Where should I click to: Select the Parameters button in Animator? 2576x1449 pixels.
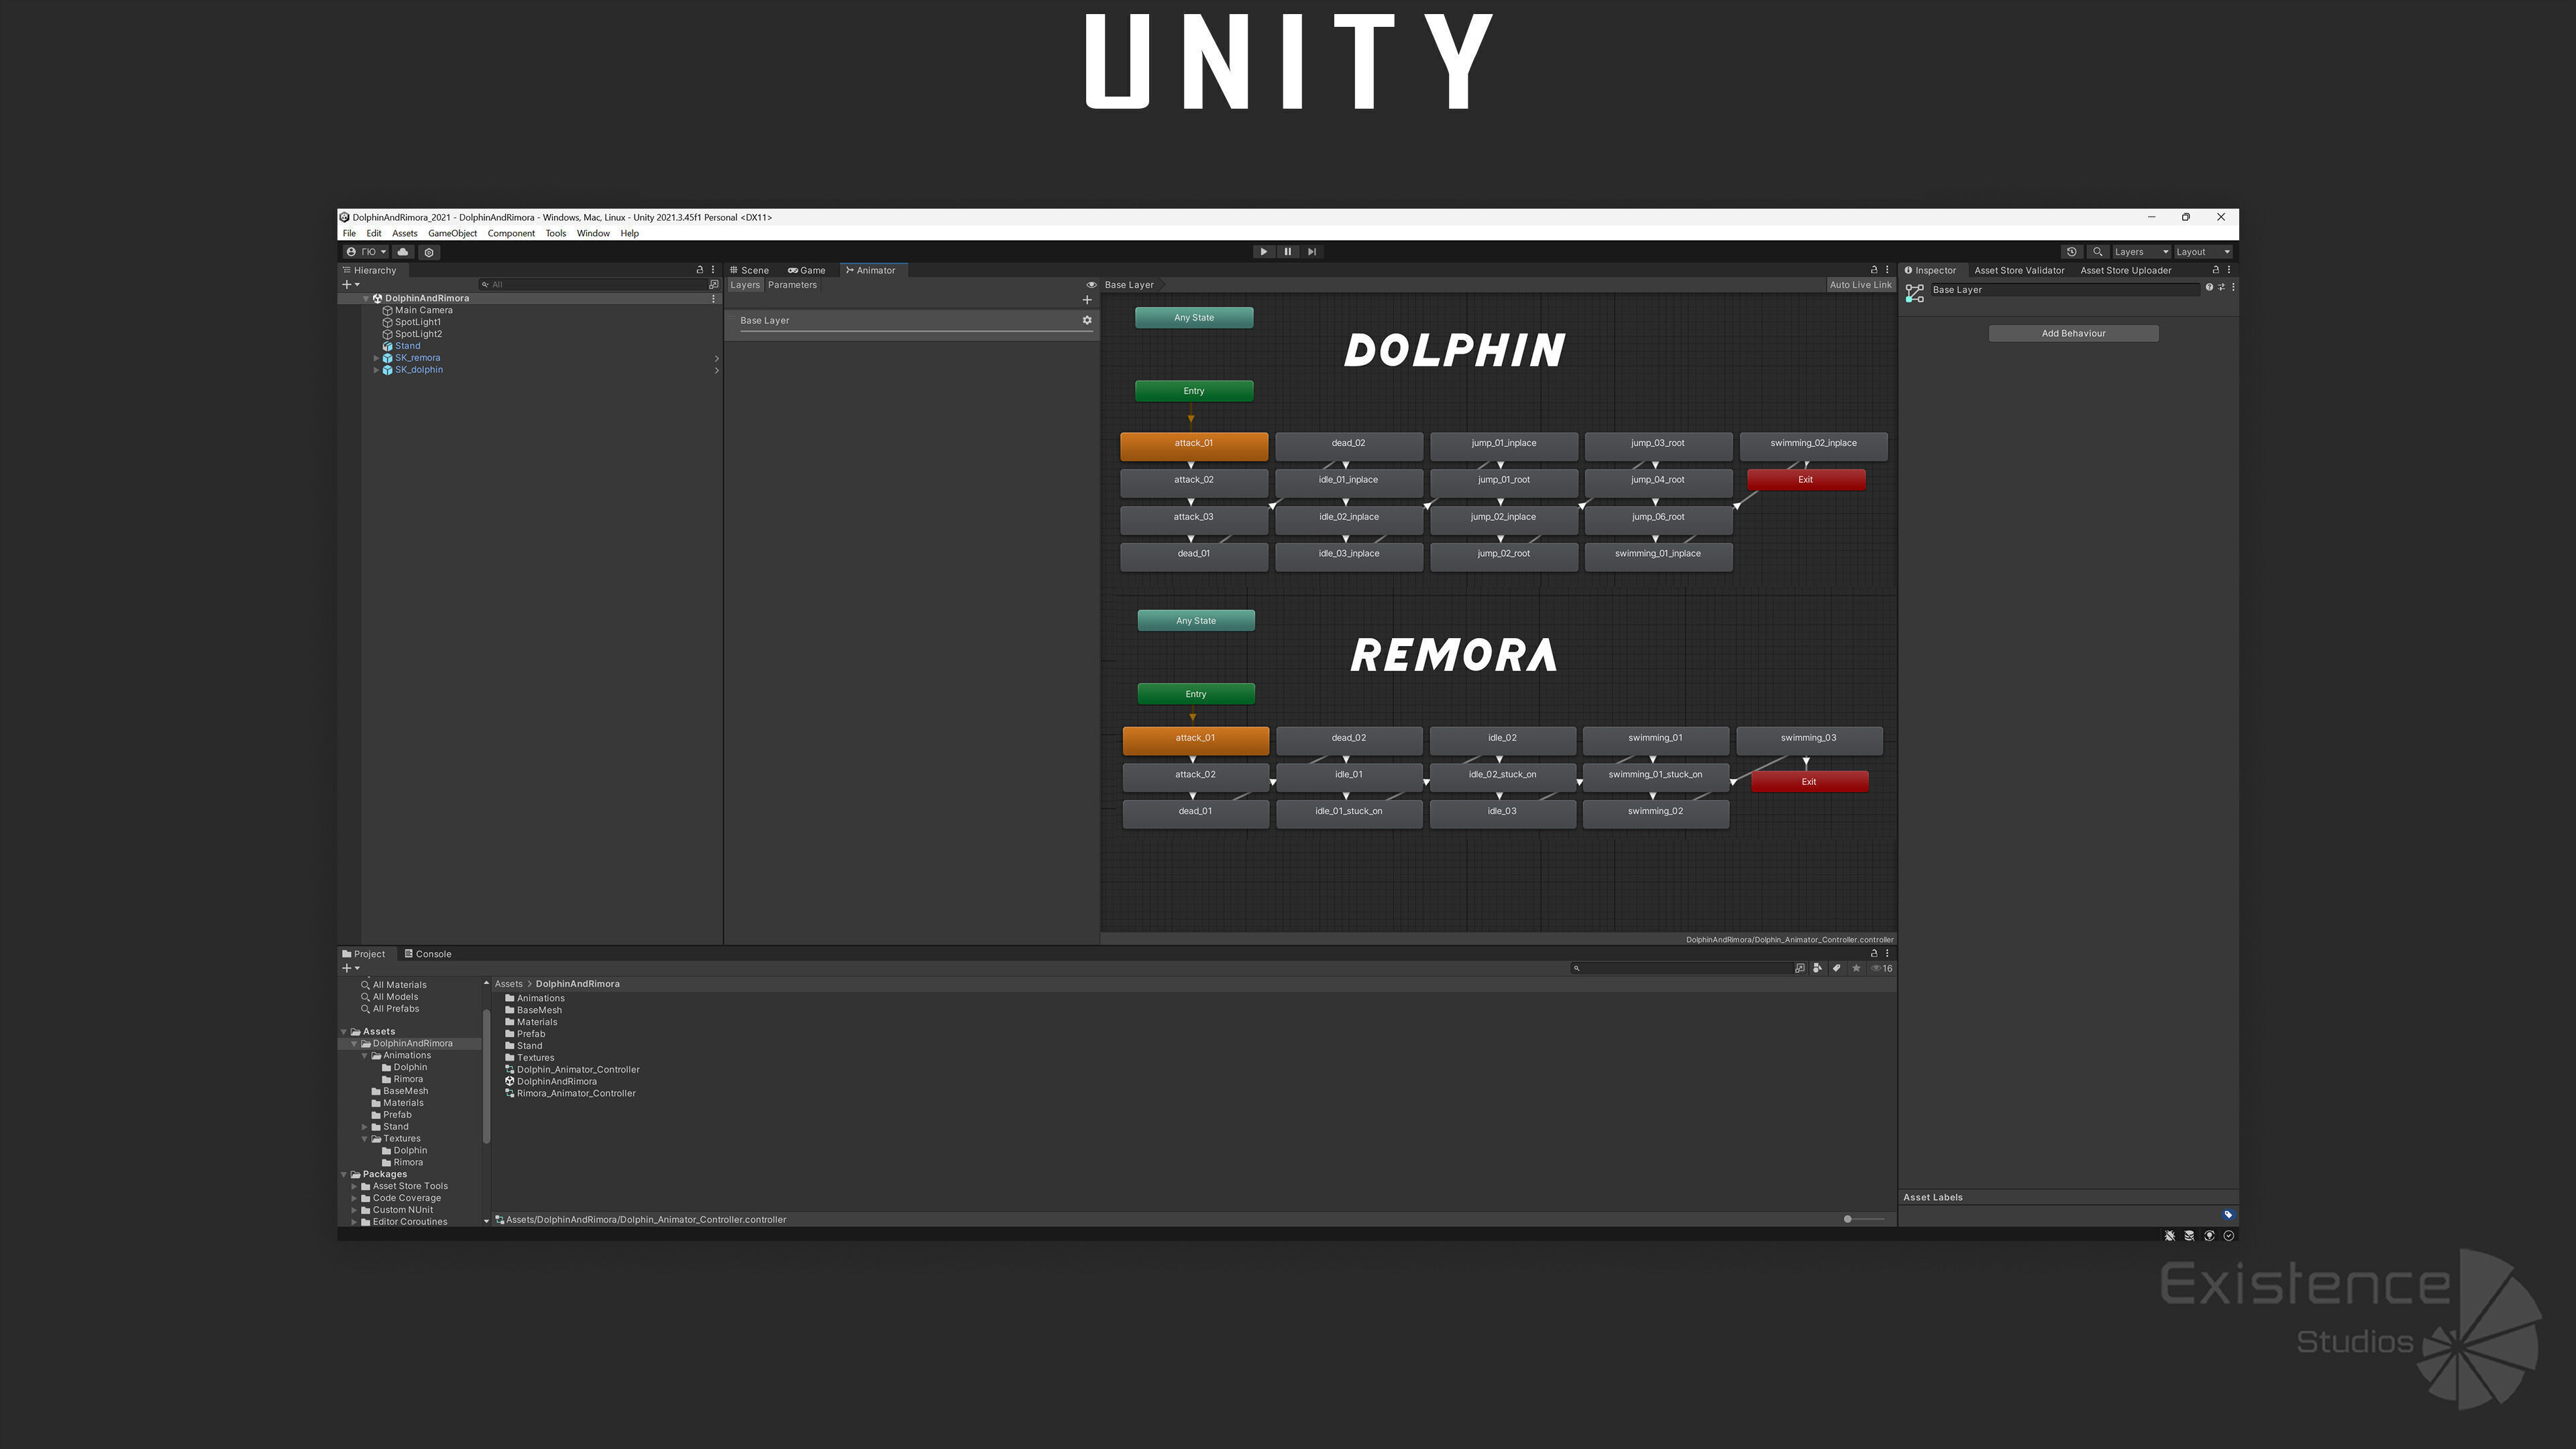(x=792, y=285)
